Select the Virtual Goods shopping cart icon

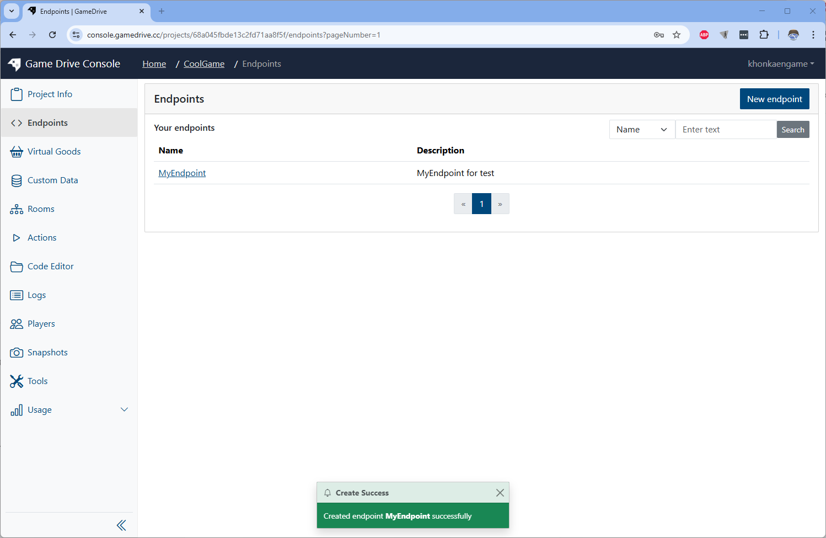[17, 151]
